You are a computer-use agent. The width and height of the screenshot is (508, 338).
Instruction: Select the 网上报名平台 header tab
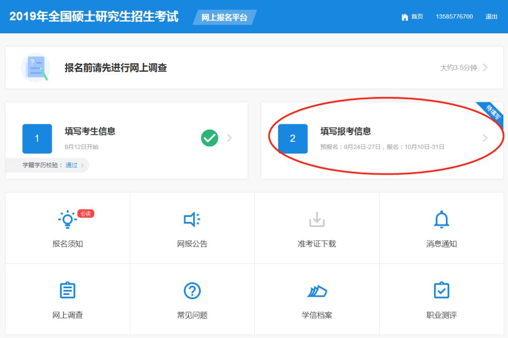click(224, 17)
